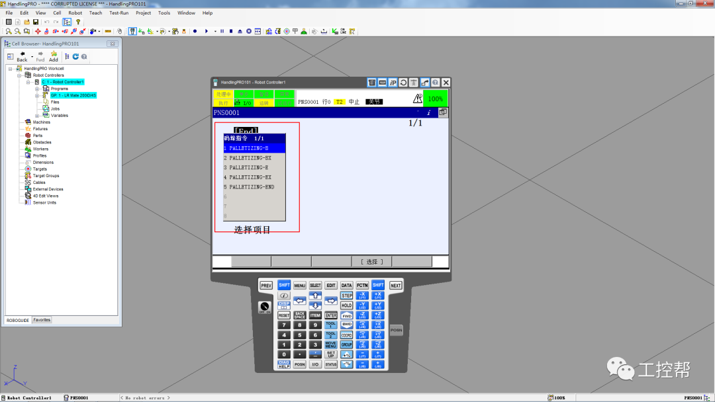The height and width of the screenshot is (402, 715).
Task: Expand the Programs tree node
Action: pyautogui.click(x=38, y=89)
